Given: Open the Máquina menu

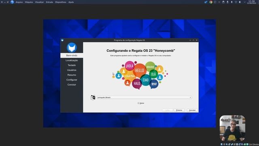Looking at the screenshot, I should tap(29, 2).
